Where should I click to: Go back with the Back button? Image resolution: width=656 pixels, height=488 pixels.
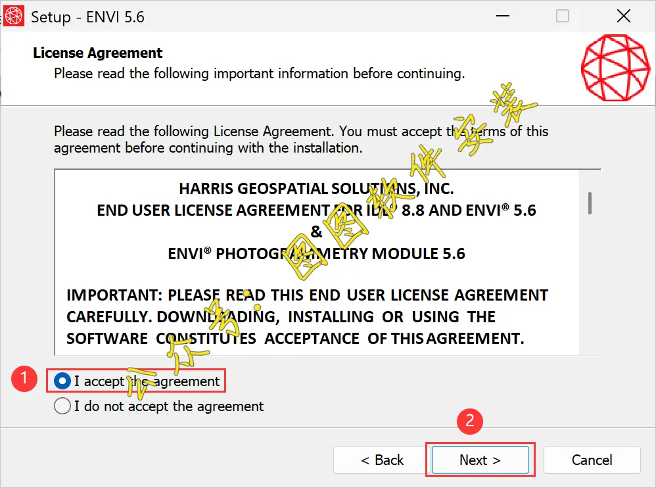pos(382,460)
